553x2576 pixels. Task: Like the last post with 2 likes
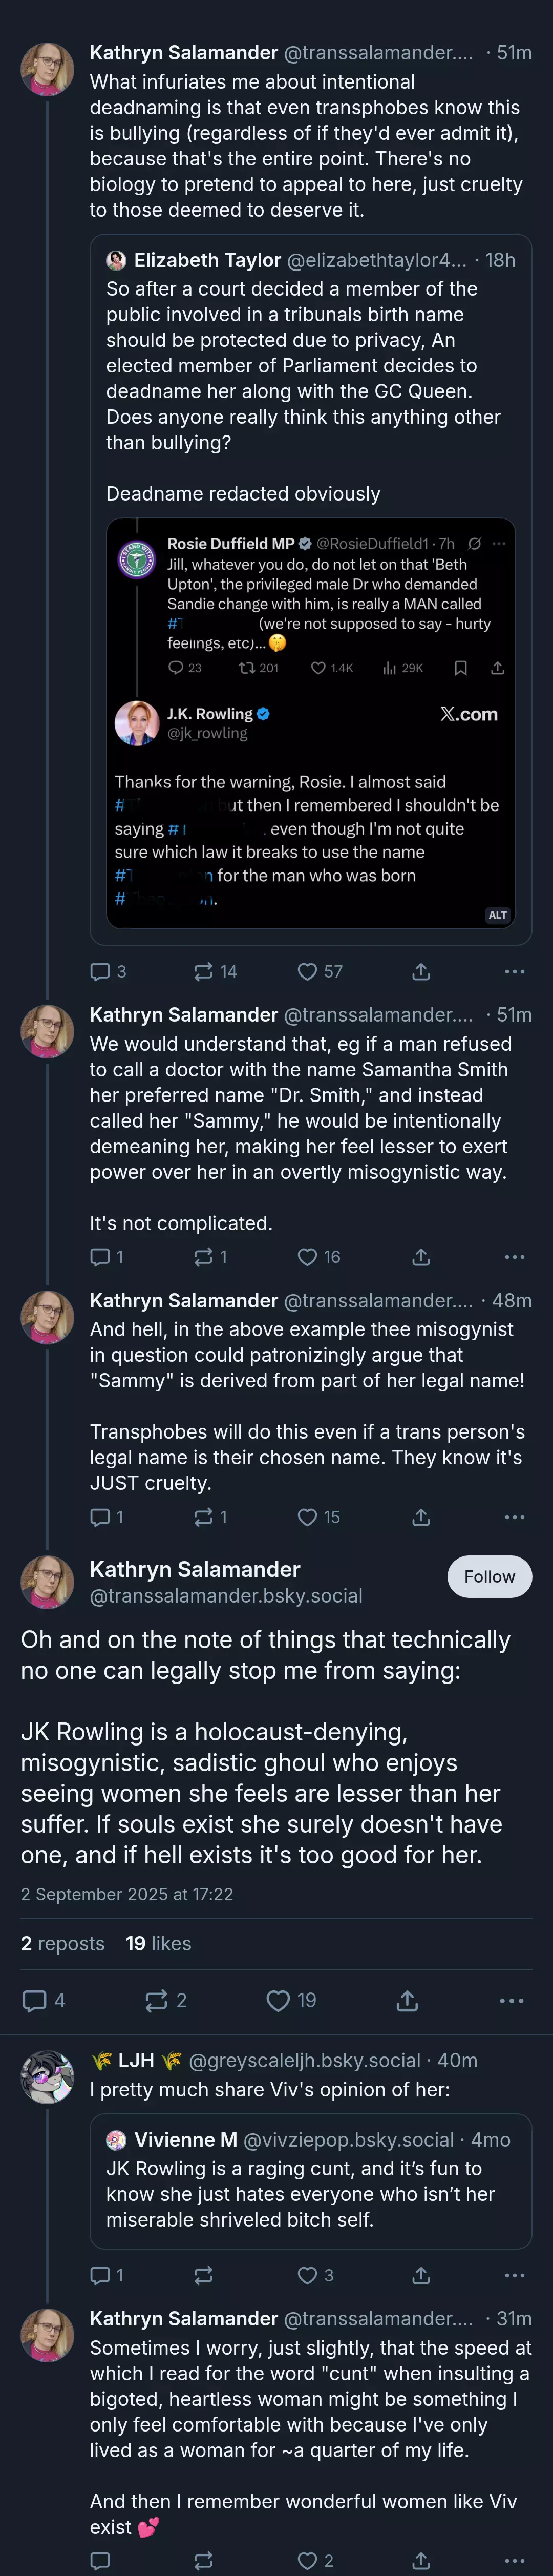click(316, 2560)
